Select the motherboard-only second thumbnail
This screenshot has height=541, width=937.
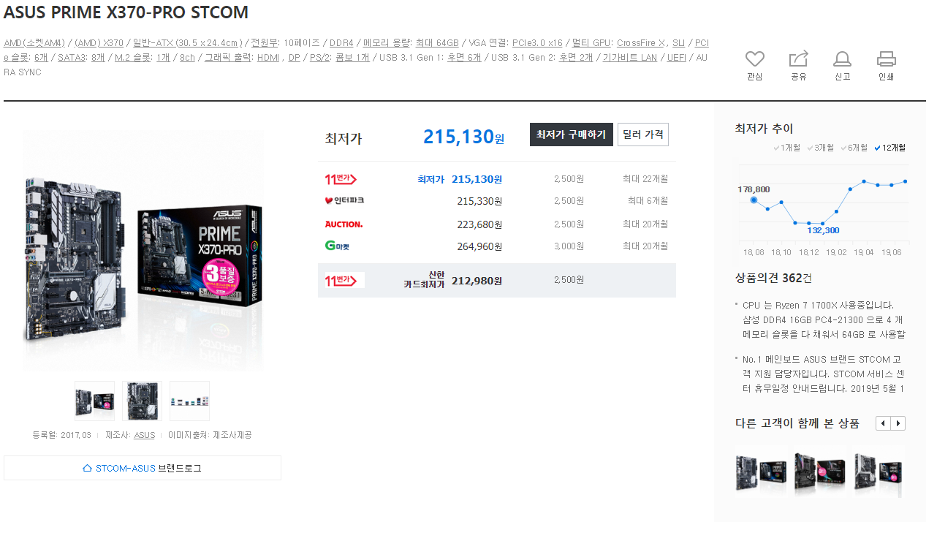142,401
